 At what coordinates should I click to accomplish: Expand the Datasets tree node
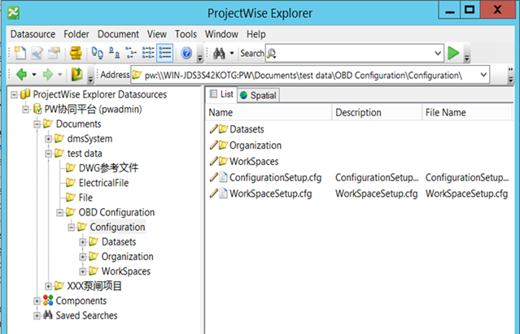(x=82, y=242)
